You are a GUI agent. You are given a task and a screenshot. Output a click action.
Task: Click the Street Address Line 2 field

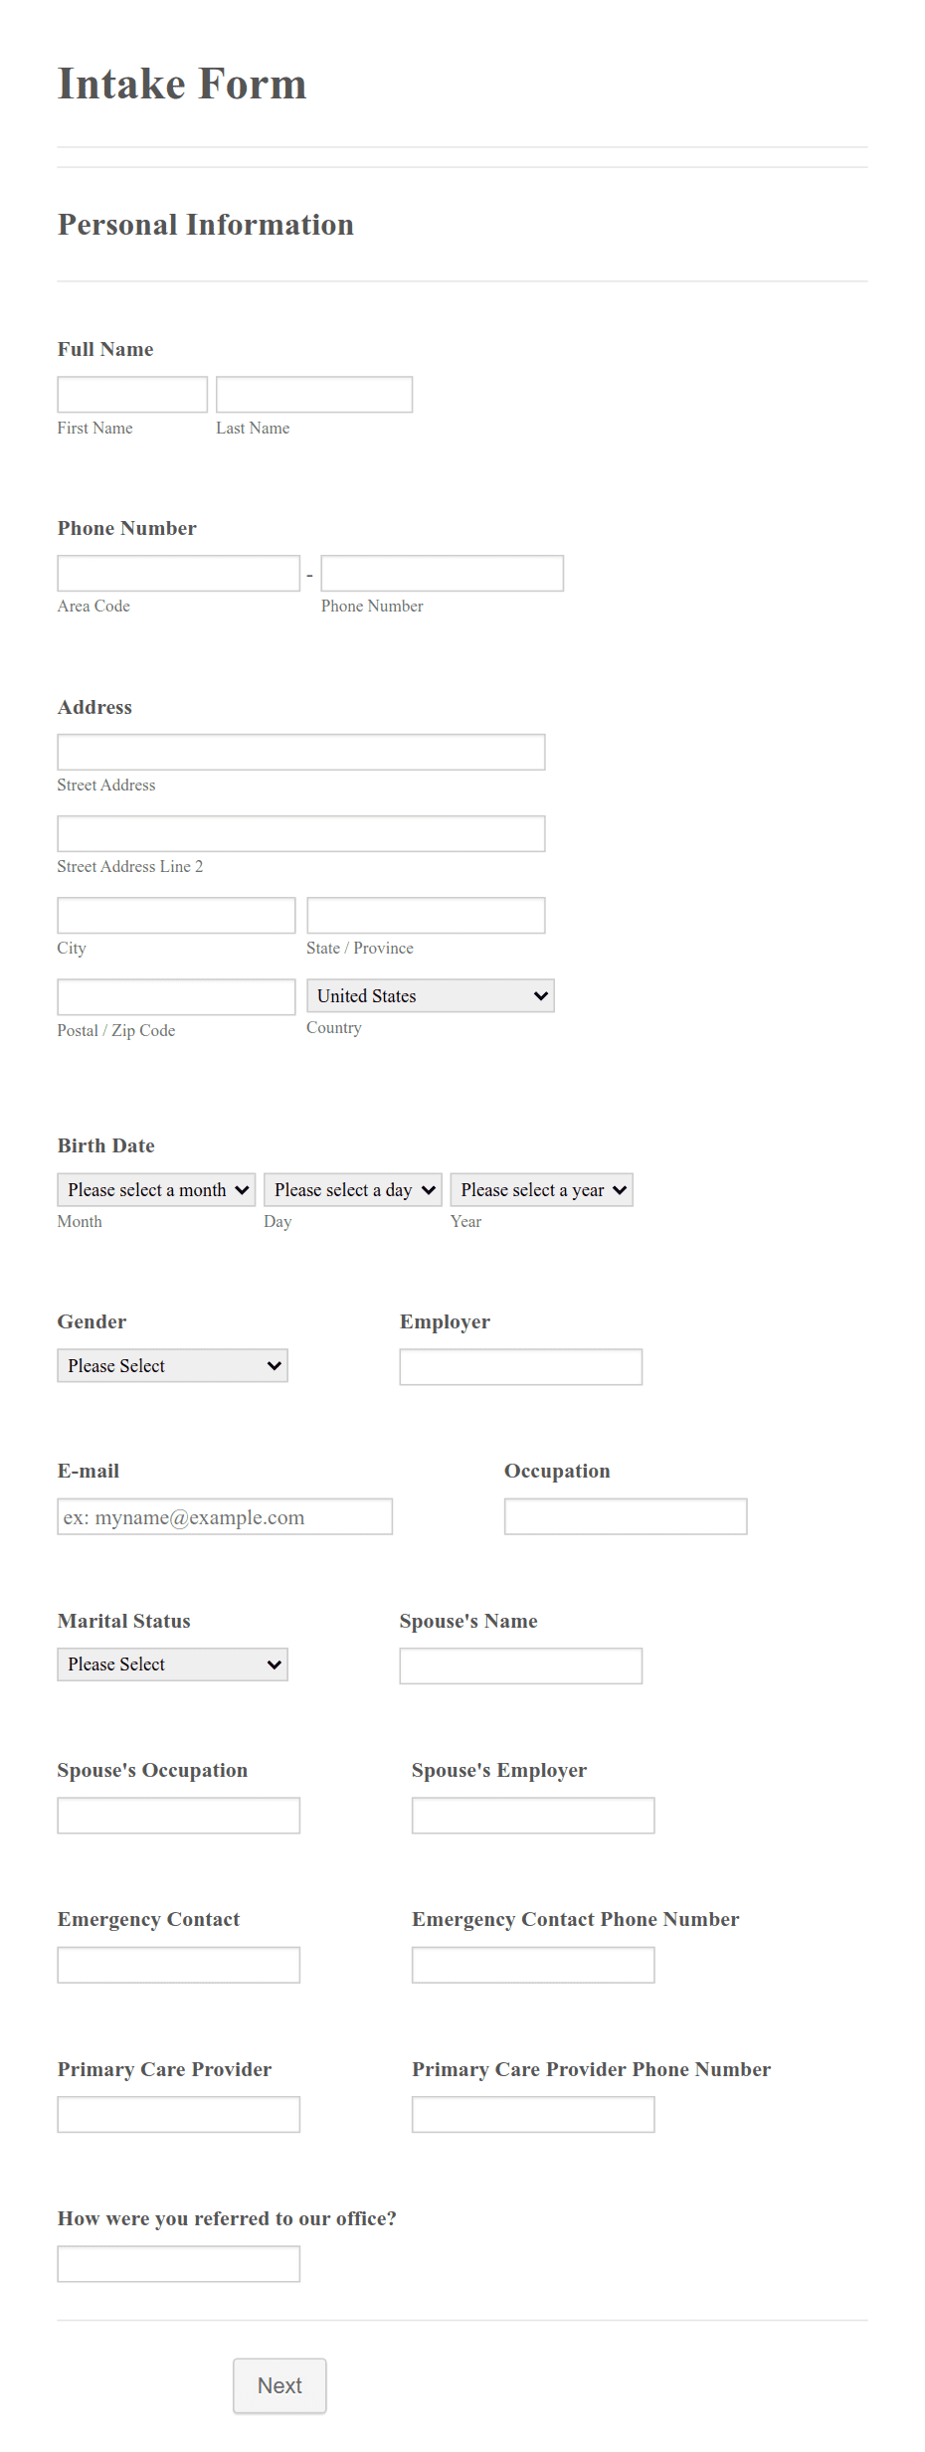point(300,833)
